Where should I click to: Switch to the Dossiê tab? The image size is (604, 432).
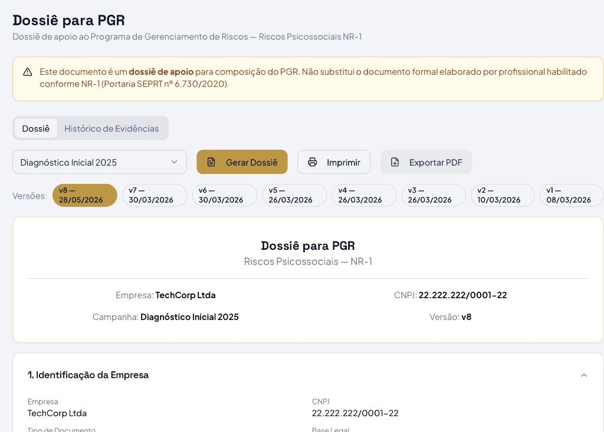coord(36,128)
